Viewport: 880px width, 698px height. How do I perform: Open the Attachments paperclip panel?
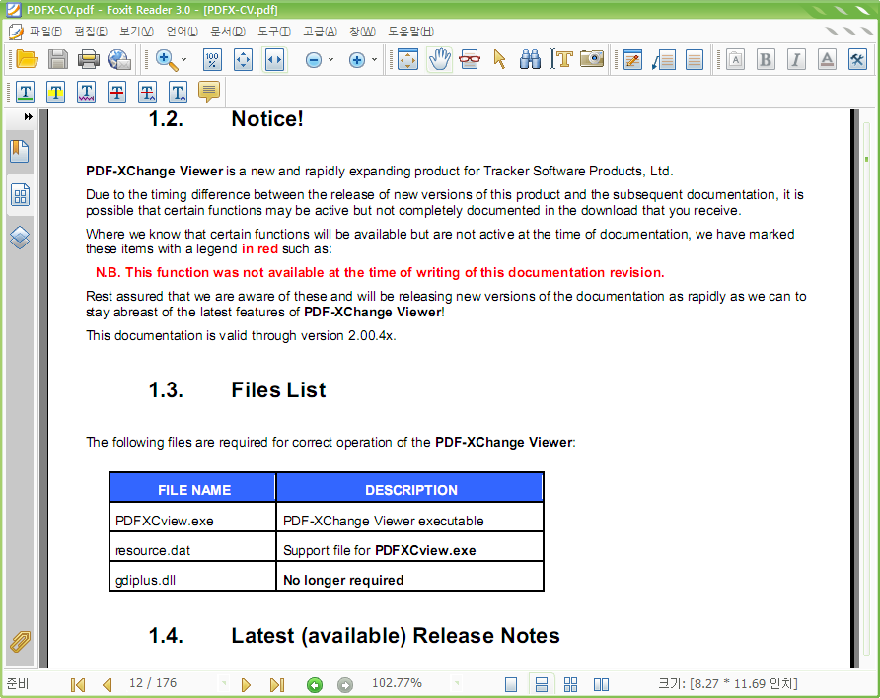pos(20,642)
